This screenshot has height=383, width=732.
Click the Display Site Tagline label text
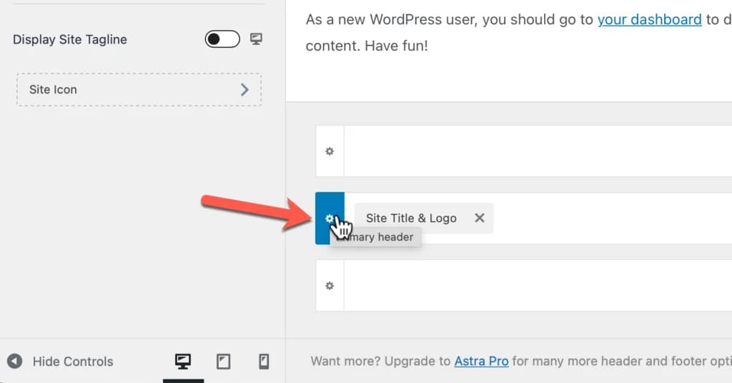(70, 39)
